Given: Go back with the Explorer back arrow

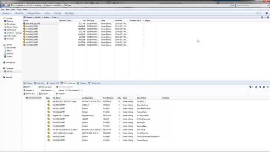Looking at the screenshot, I should [2, 5].
